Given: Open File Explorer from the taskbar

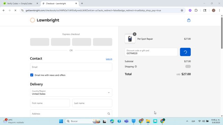Looking at the screenshot, I should tap(148, 121).
